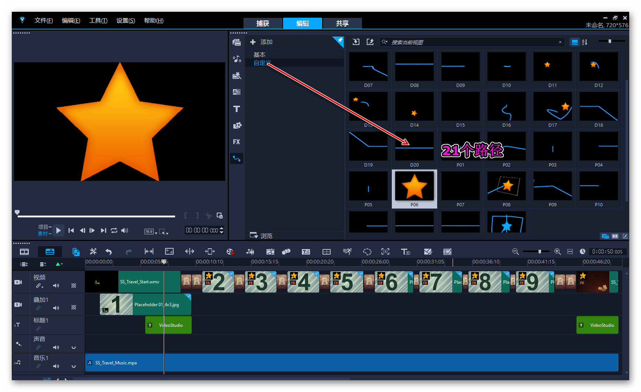Image resolution: width=641 pixels, height=392 pixels.
Task: Switch preview mode to 项目 (Project)
Action: [44, 227]
